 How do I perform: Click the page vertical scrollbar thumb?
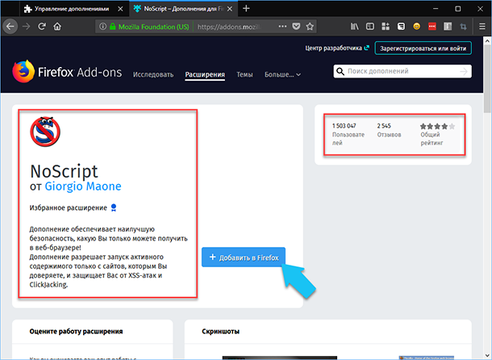487,78
